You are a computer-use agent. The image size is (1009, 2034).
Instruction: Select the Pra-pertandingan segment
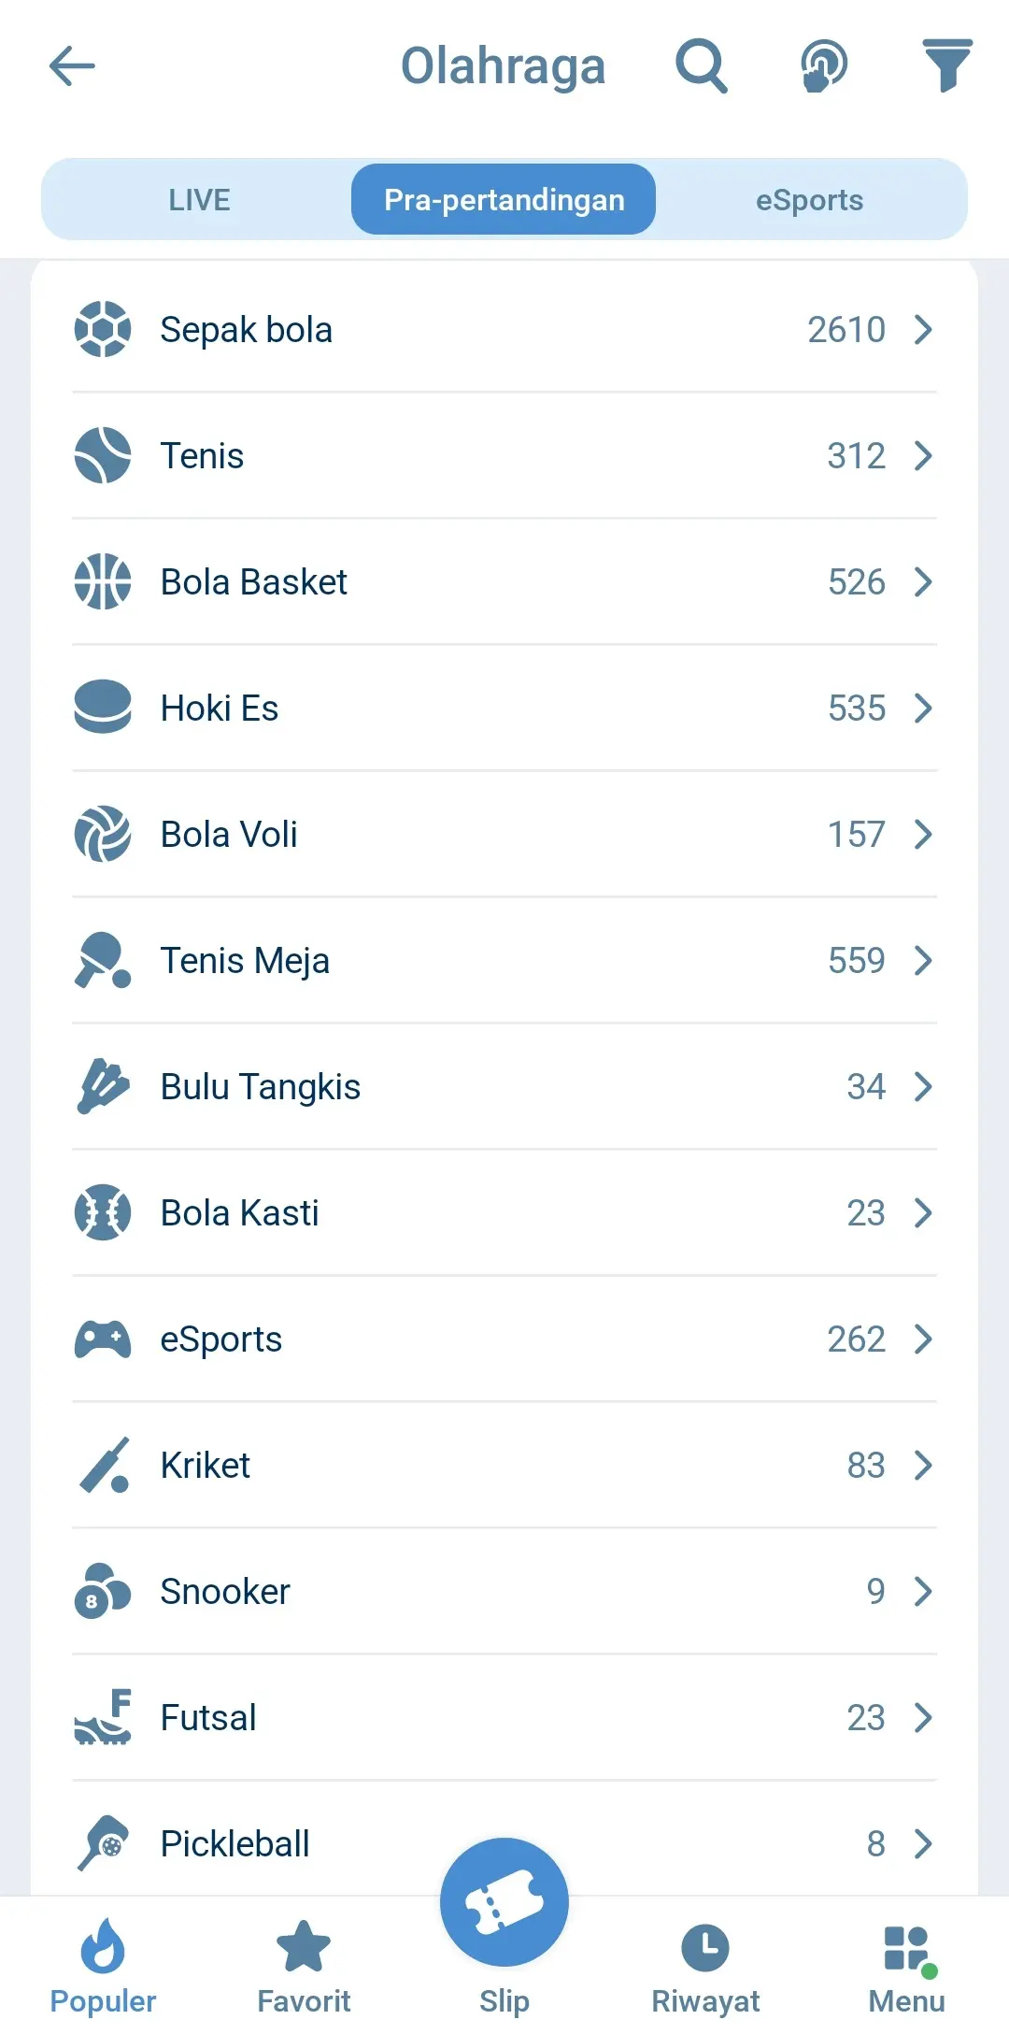click(x=504, y=200)
